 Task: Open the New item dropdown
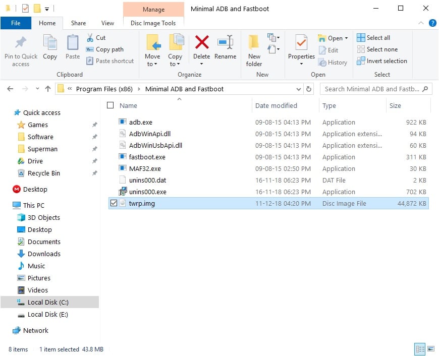pos(273,37)
